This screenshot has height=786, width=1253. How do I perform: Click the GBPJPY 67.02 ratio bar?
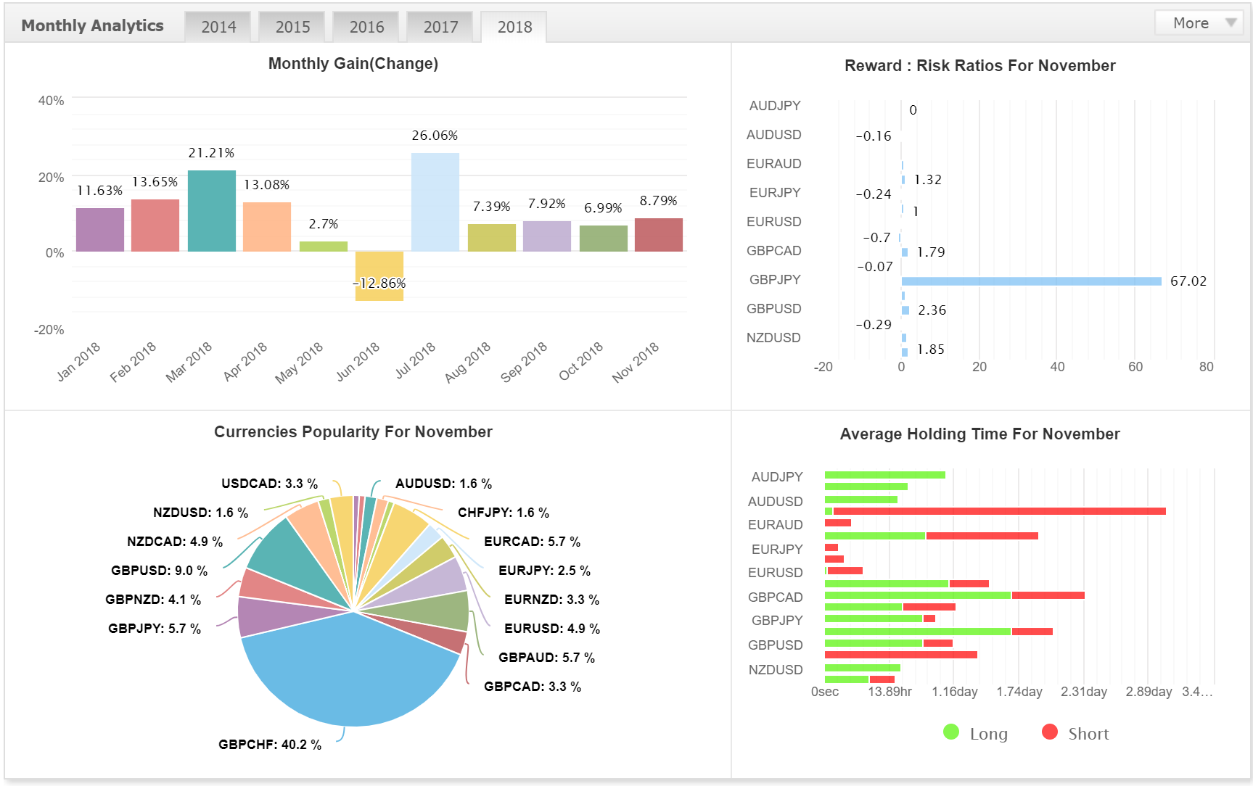(1031, 281)
